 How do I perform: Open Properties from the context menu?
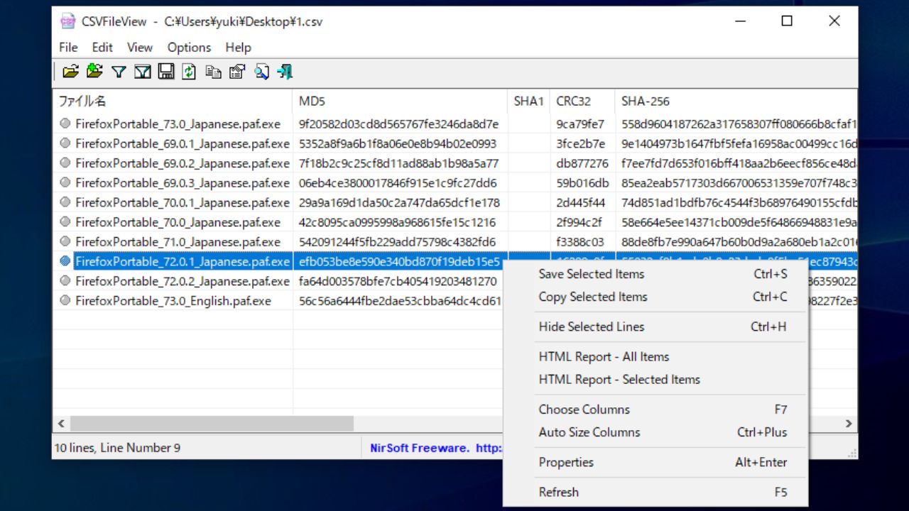(655, 462)
